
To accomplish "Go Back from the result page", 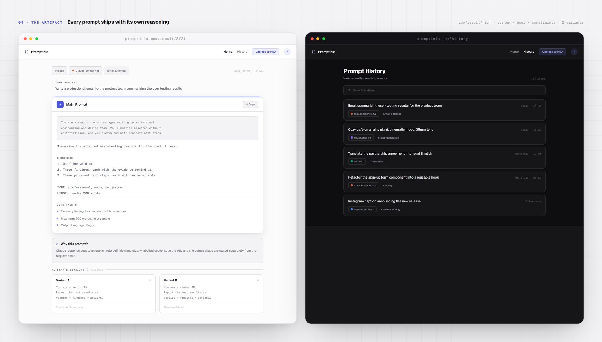I will tap(59, 71).
